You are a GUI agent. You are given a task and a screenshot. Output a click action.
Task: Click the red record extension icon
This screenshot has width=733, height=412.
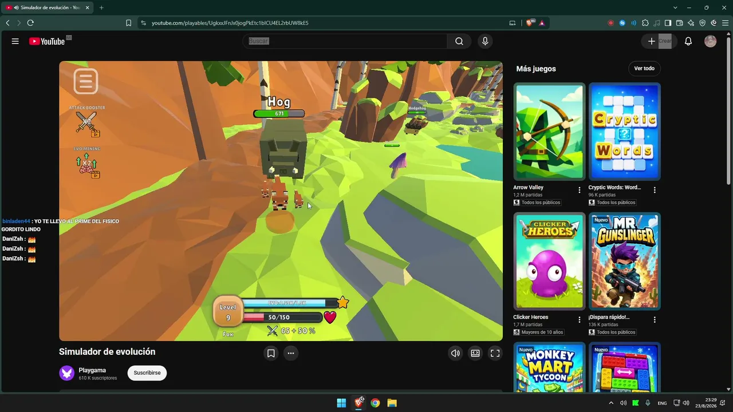pyautogui.click(x=610, y=23)
